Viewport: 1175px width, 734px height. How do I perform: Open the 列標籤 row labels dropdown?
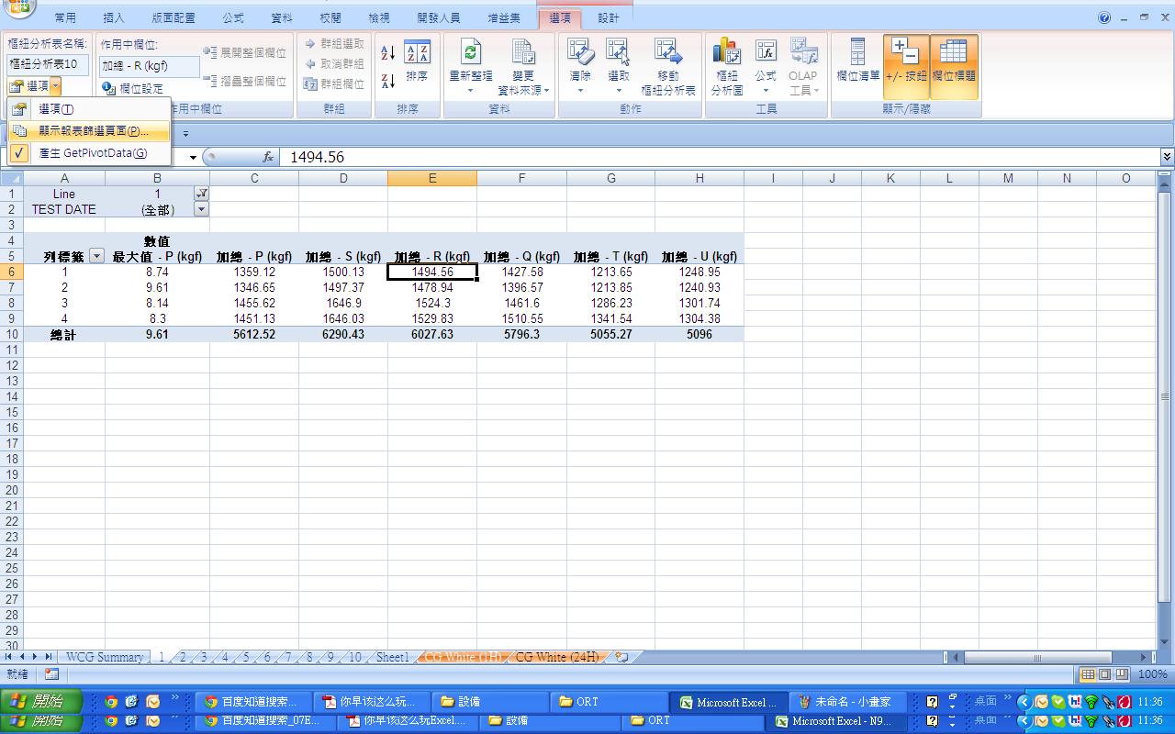pyautogui.click(x=96, y=257)
